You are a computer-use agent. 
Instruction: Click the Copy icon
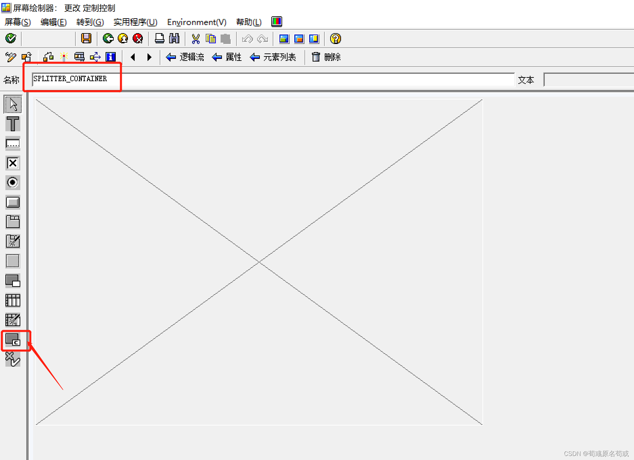point(210,39)
